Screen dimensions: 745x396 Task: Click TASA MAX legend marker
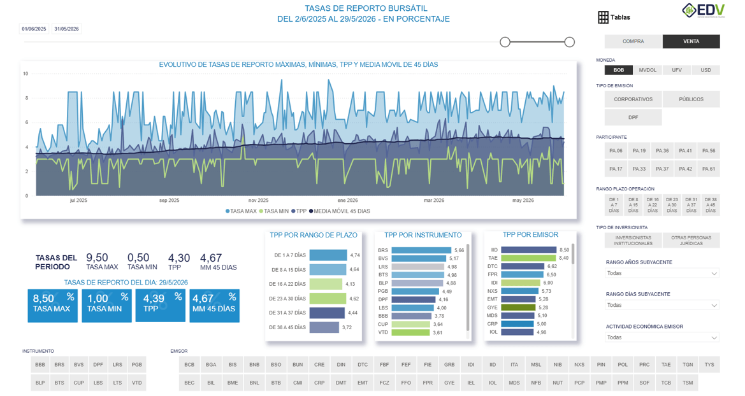pos(227,211)
